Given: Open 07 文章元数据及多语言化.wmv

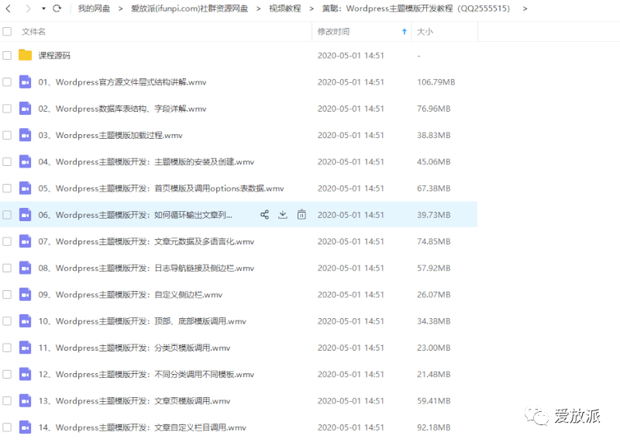Looking at the screenshot, I should [146, 241].
